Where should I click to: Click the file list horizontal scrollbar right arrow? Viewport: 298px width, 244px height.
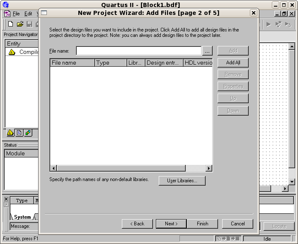[x=208, y=168]
